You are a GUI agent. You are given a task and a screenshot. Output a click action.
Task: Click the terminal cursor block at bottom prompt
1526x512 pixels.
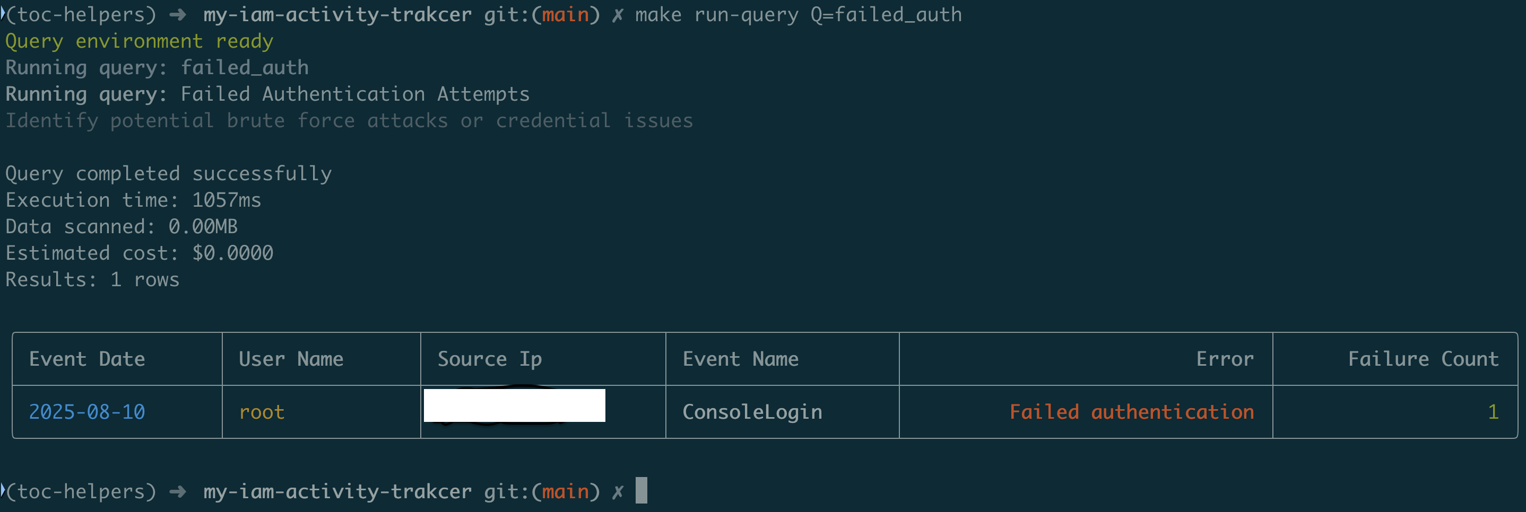[x=641, y=490]
